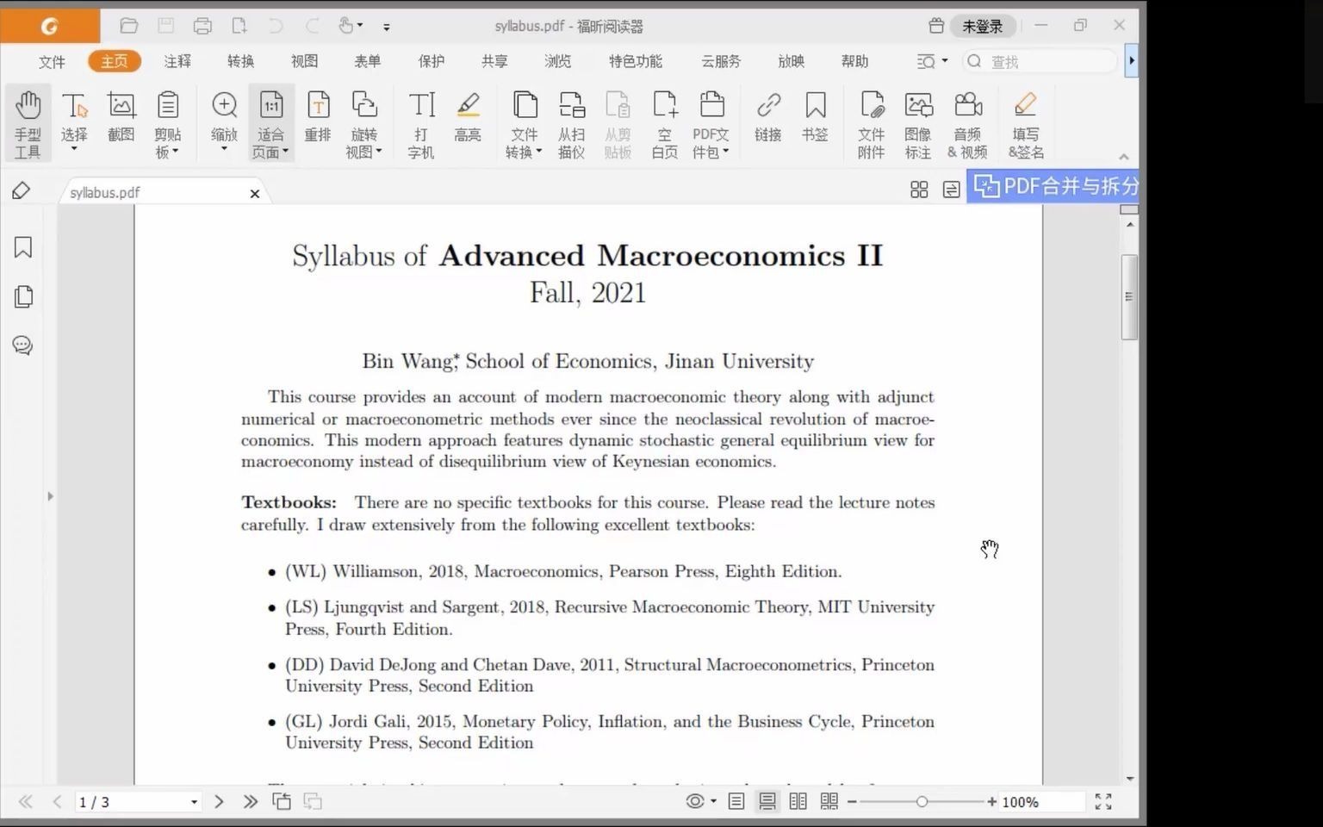Image resolution: width=1323 pixels, height=827 pixels.
Task: Click the zoom out minus button
Action: tap(852, 802)
